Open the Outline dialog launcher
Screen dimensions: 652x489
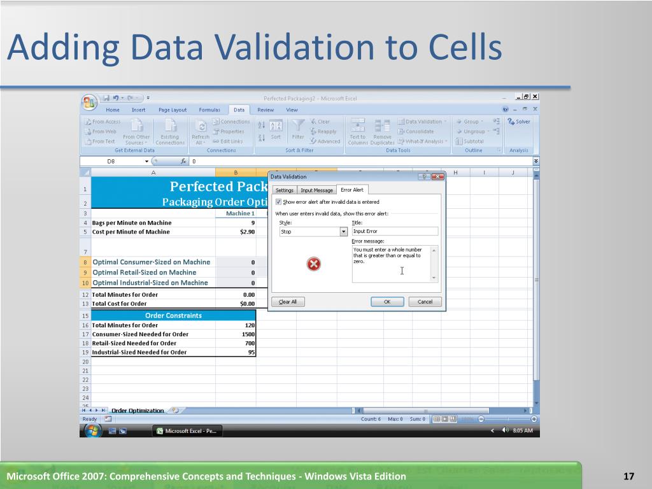tap(499, 150)
